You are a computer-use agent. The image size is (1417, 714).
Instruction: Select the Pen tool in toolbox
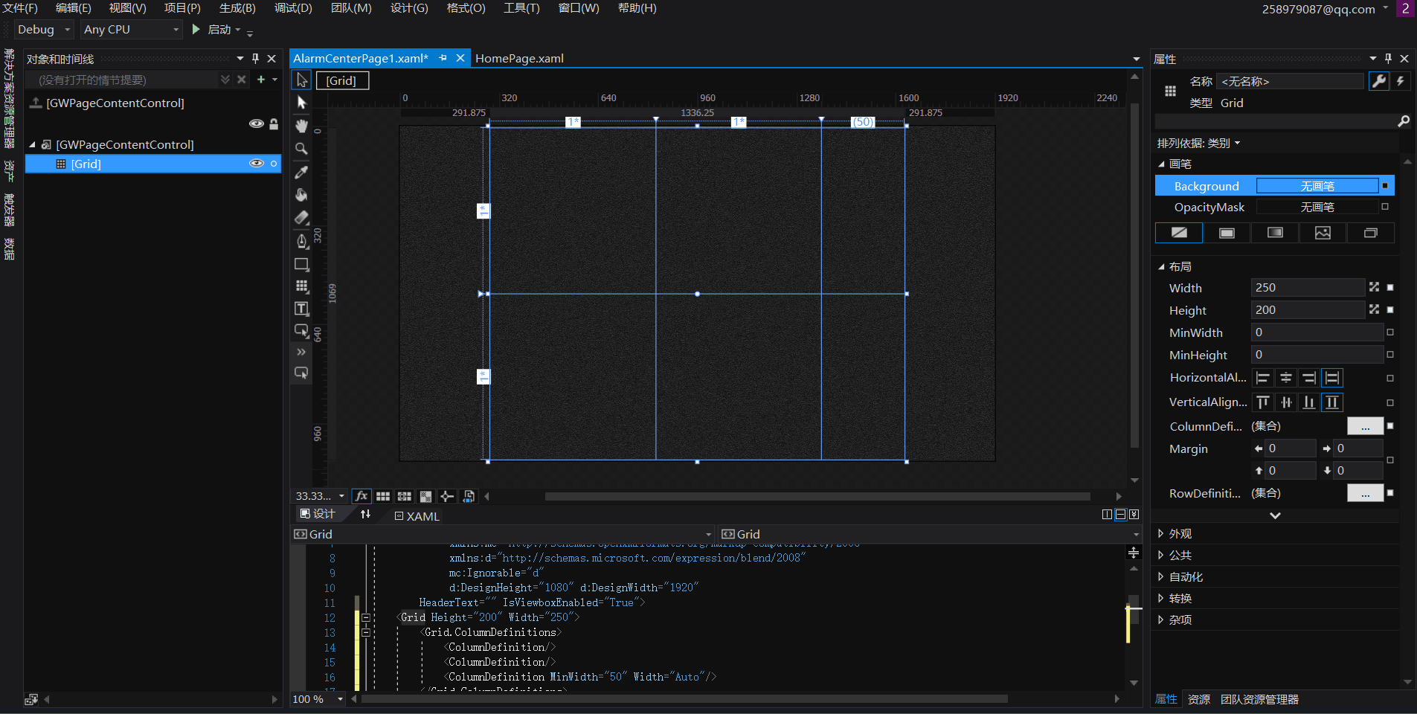point(301,241)
